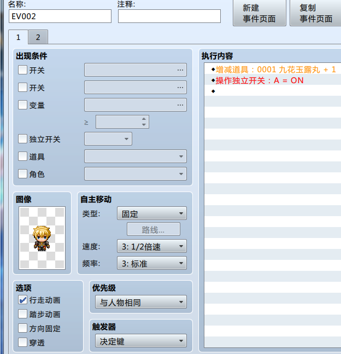The image size is (341, 354).
Task: Check the 踏步动画 option
Action: pos(22,314)
